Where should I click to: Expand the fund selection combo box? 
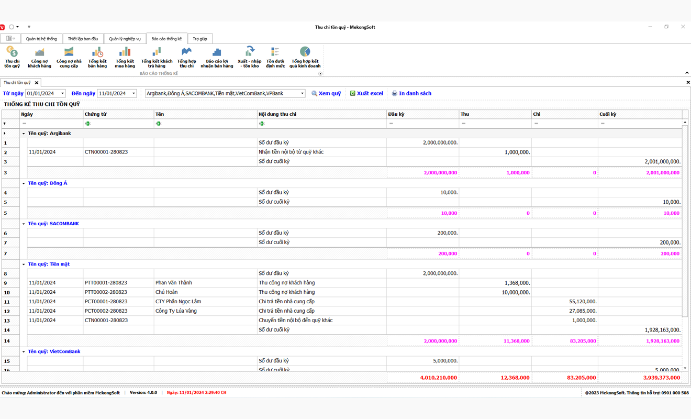click(302, 94)
